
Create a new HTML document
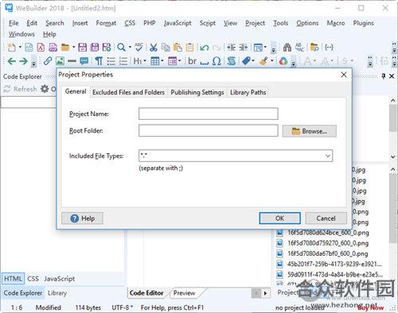[29, 48]
